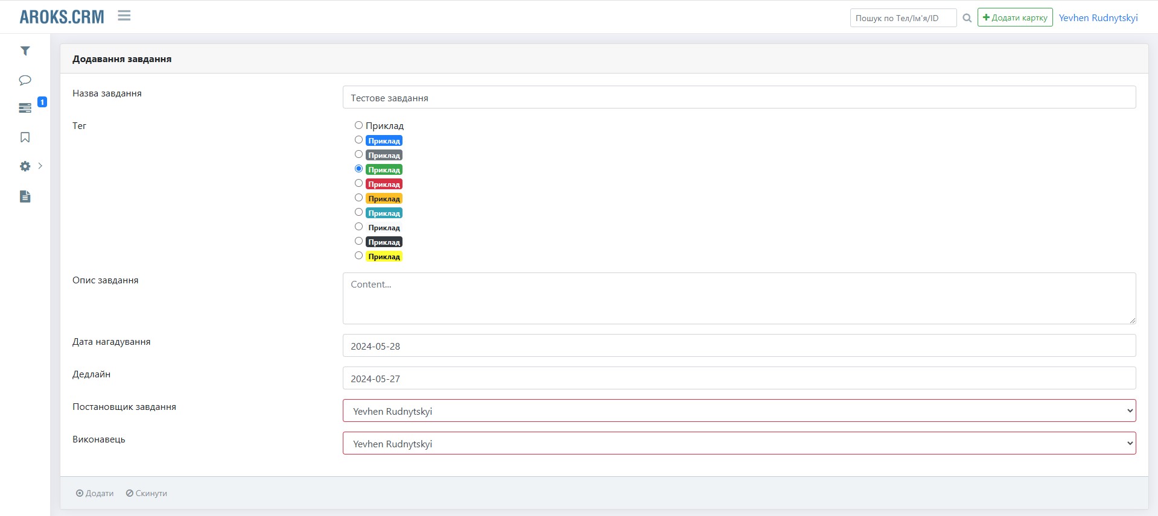Select the green Приклад tag radio
The width and height of the screenshot is (1158, 516).
358,169
